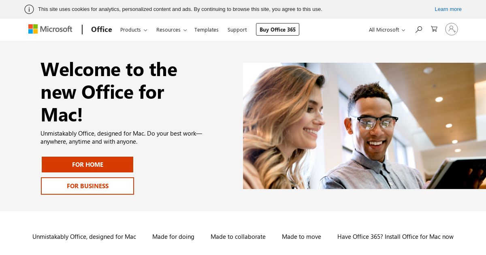Image resolution: width=486 pixels, height=255 pixels.
Task: Go to the Office home link
Action: 102,29
